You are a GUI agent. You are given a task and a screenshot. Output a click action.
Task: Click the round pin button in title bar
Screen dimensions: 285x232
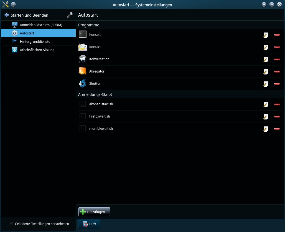click(13, 4)
